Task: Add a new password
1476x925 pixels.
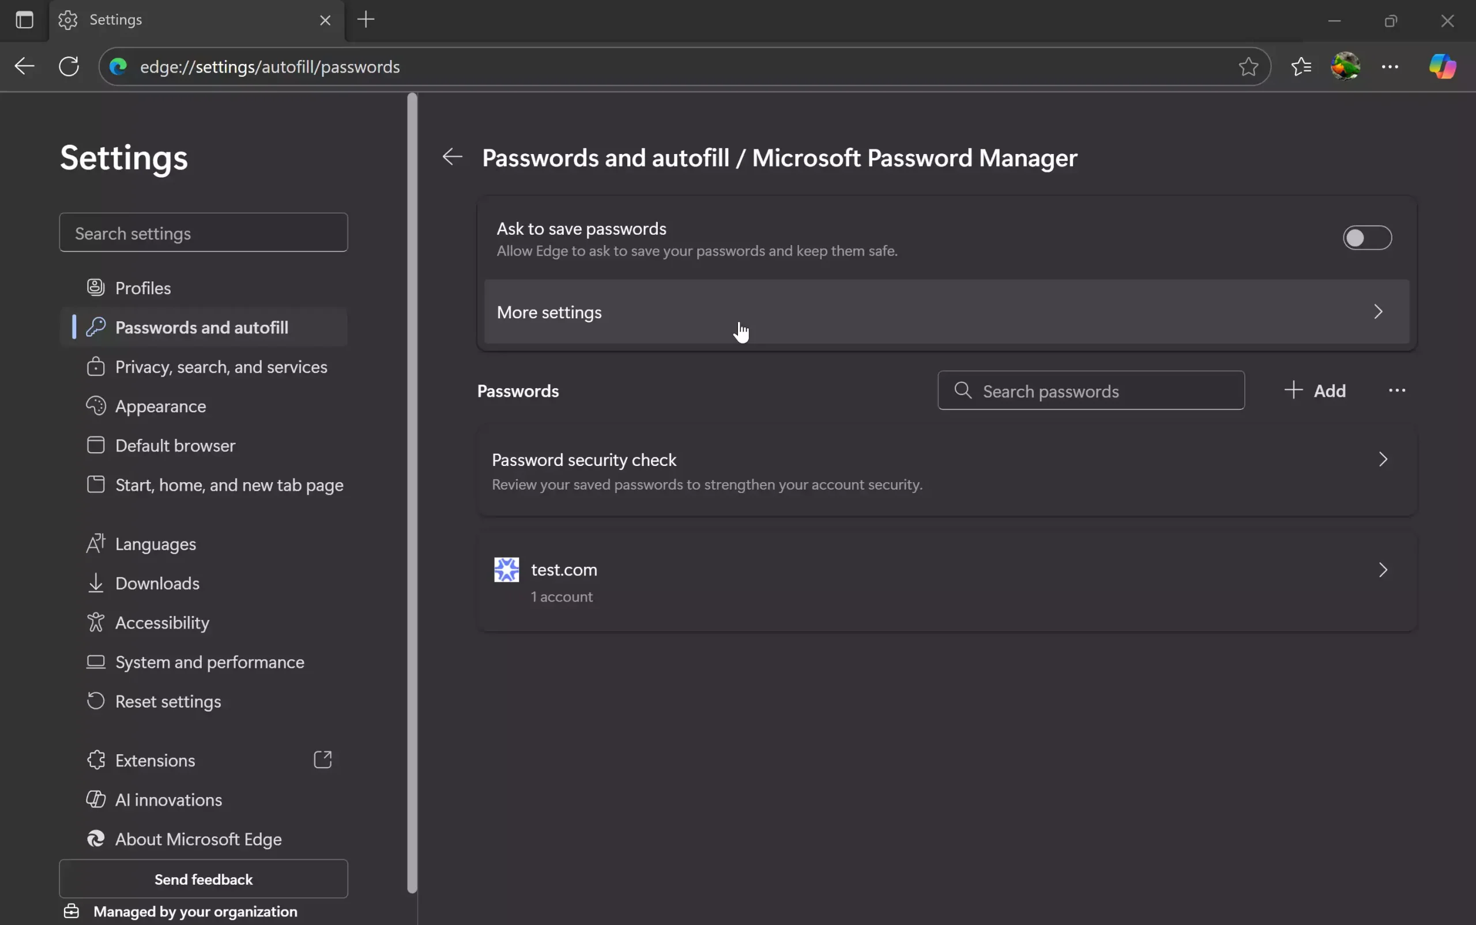Action: pyautogui.click(x=1315, y=390)
